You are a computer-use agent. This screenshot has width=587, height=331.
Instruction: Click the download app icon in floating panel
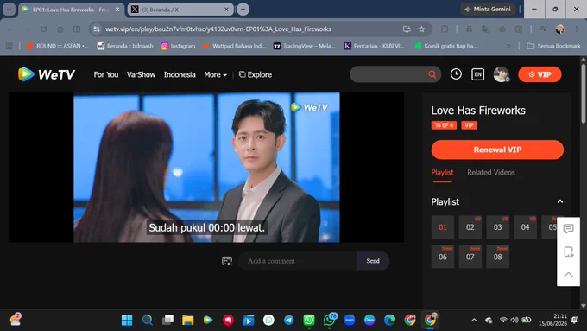click(568, 251)
